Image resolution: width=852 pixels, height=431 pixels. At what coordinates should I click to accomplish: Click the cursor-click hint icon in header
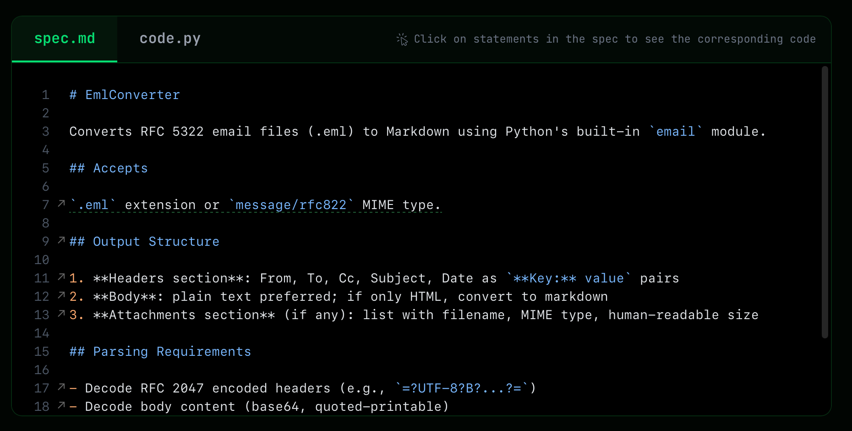tap(402, 39)
